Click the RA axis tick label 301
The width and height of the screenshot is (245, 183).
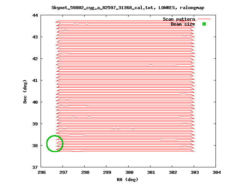151,172
